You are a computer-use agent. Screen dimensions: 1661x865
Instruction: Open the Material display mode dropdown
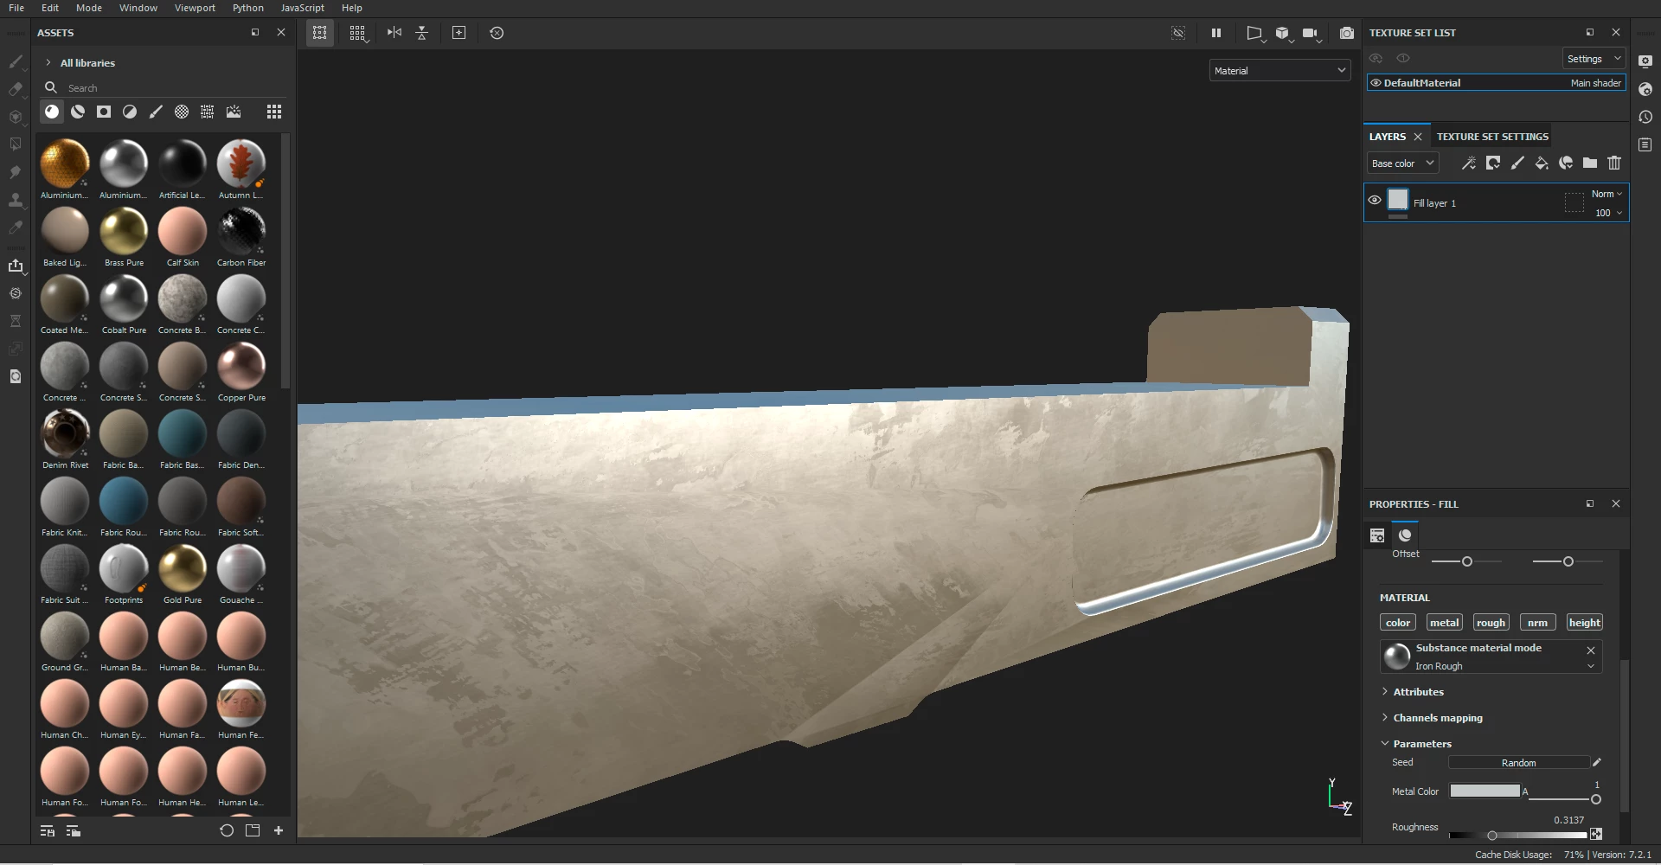pyautogui.click(x=1279, y=71)
